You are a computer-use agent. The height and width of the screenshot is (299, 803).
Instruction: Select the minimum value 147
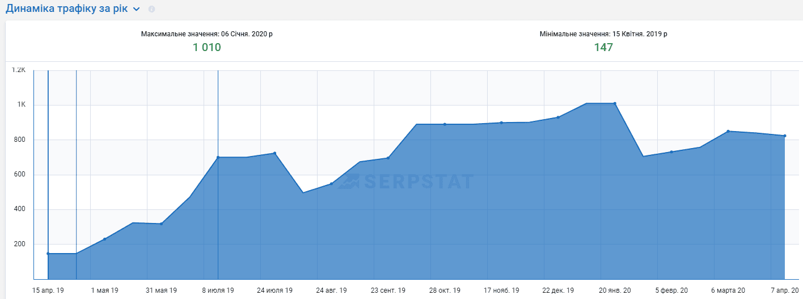tap(603, 48)
